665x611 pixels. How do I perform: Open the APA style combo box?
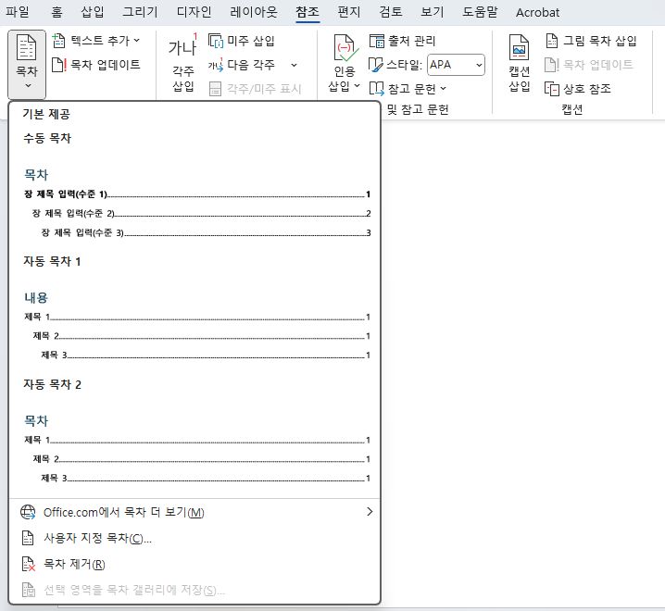(x=456, y=65)
